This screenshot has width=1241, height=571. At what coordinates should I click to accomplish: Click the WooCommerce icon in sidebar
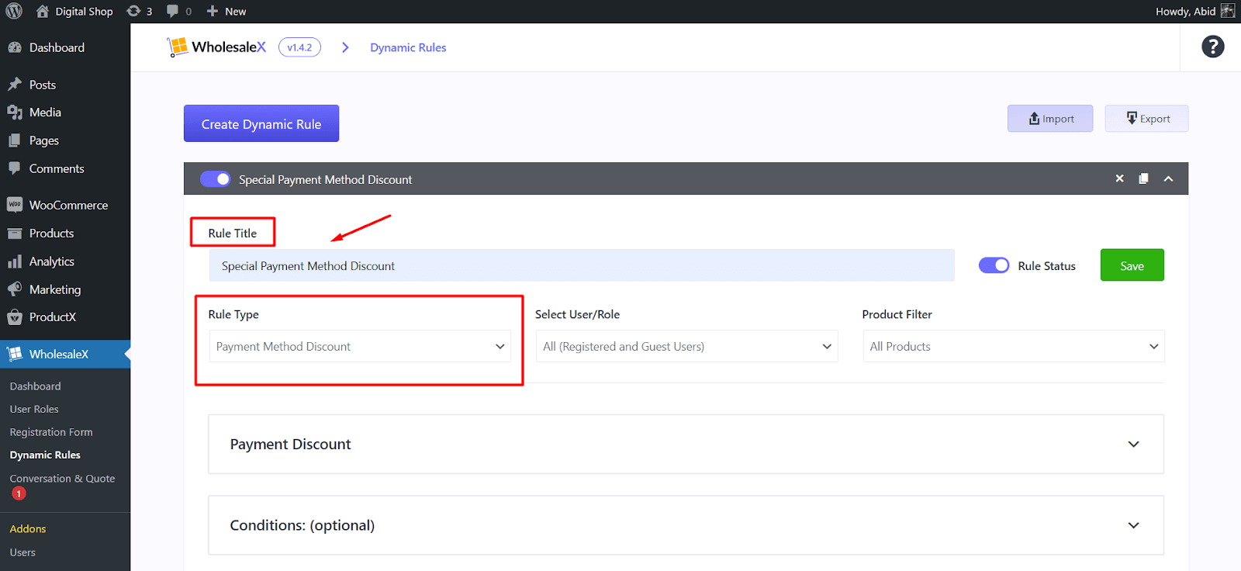point(15,205)
